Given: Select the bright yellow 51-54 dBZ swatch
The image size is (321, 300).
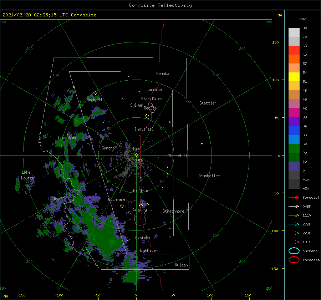Looking at the screenshot, I should pos(294,77).
